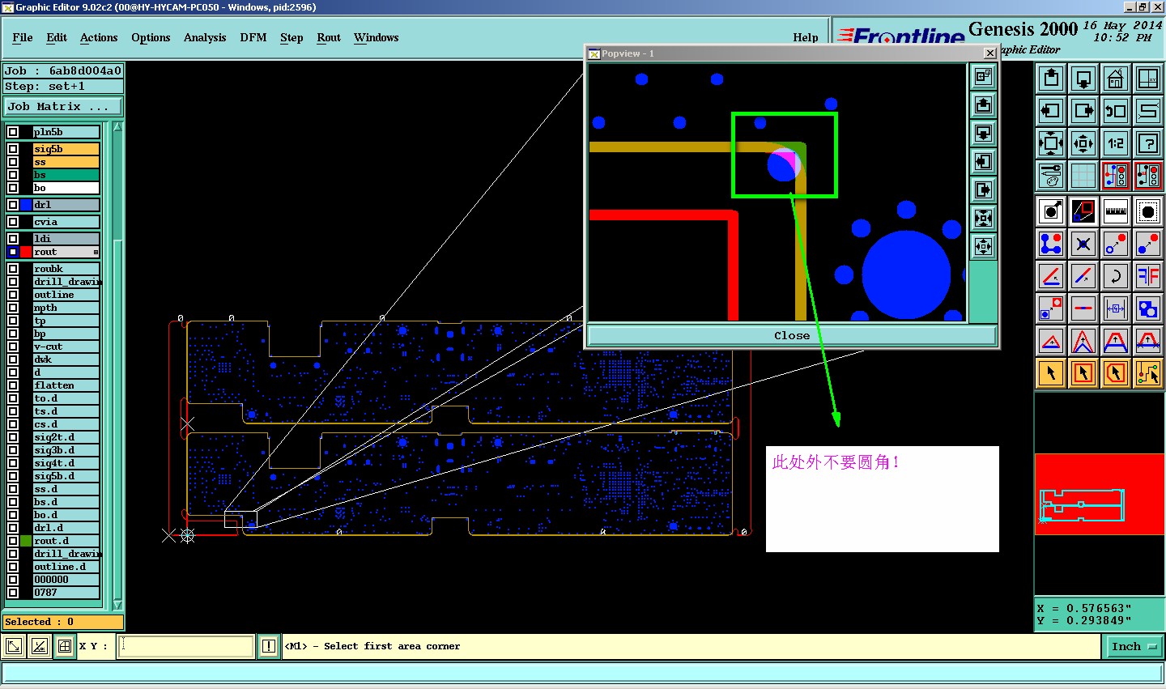Toggle the grid display icon
1166x689 pixels.
click(x=1083, y=176)
